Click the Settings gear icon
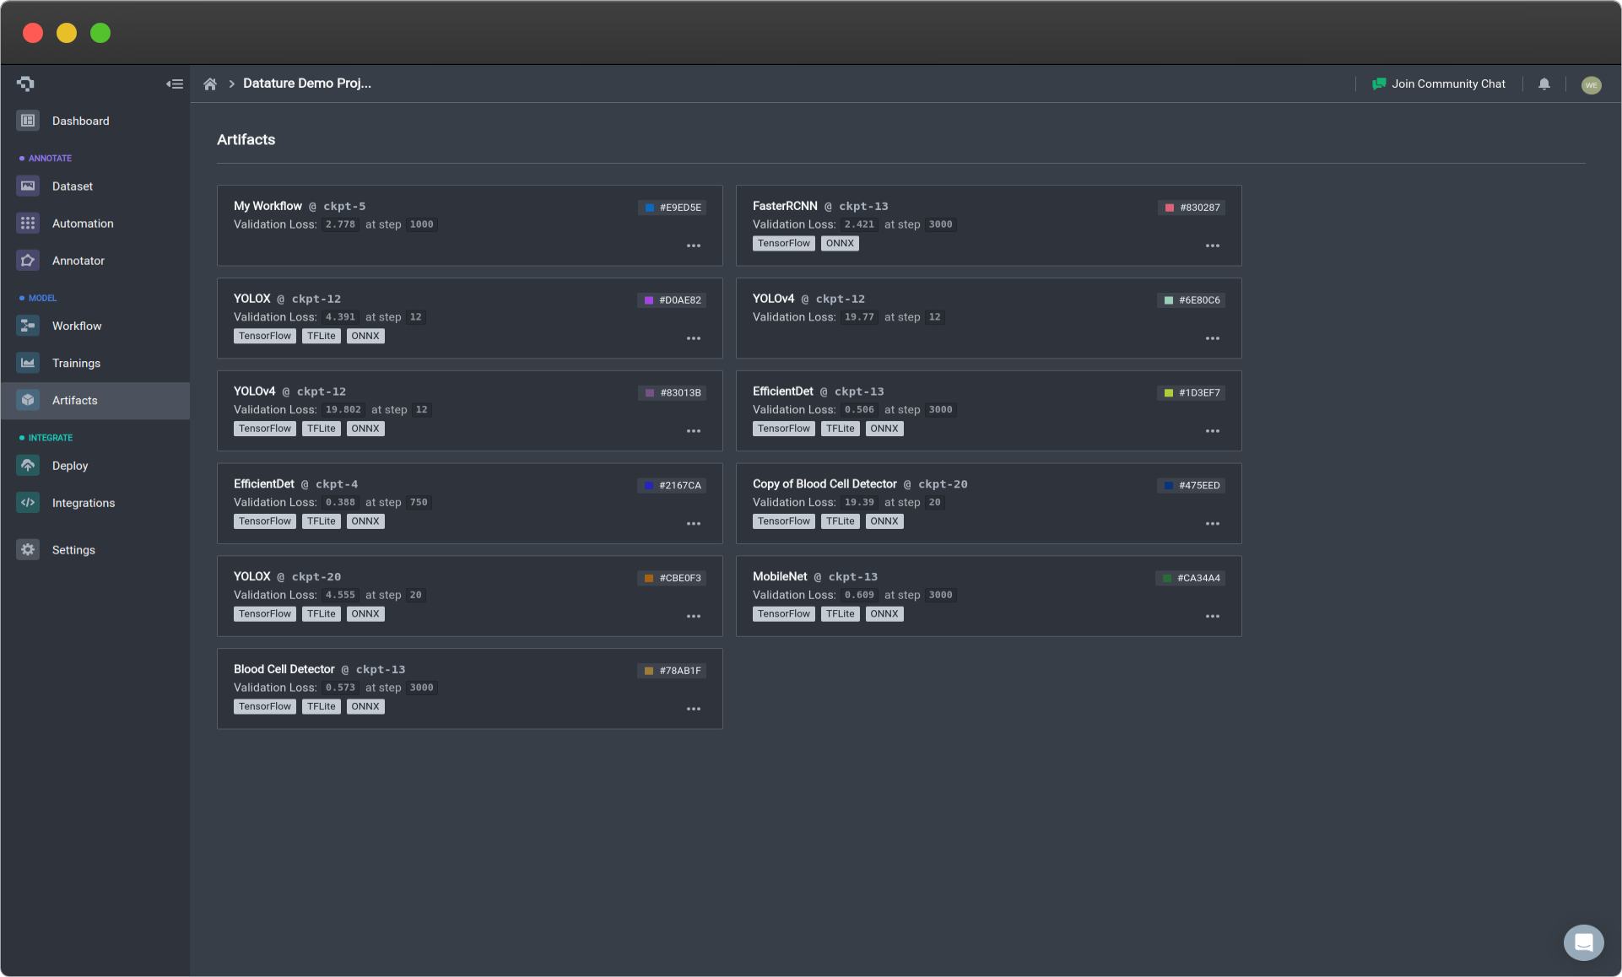 28,549
